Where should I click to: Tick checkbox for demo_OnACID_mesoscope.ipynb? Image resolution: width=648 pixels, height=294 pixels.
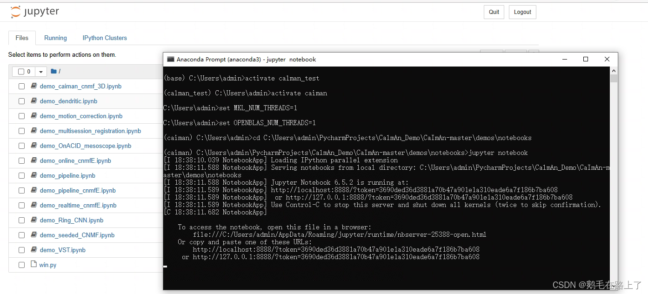pos(21,146)
